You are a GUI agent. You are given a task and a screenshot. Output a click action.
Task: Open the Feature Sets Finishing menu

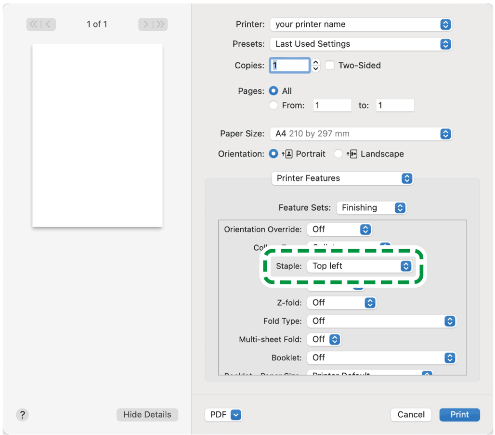[371, 208]
